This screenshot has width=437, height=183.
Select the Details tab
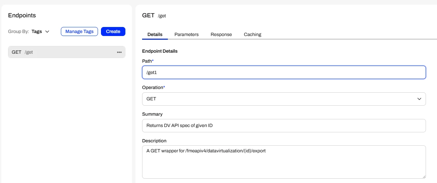tap(155, 34)
